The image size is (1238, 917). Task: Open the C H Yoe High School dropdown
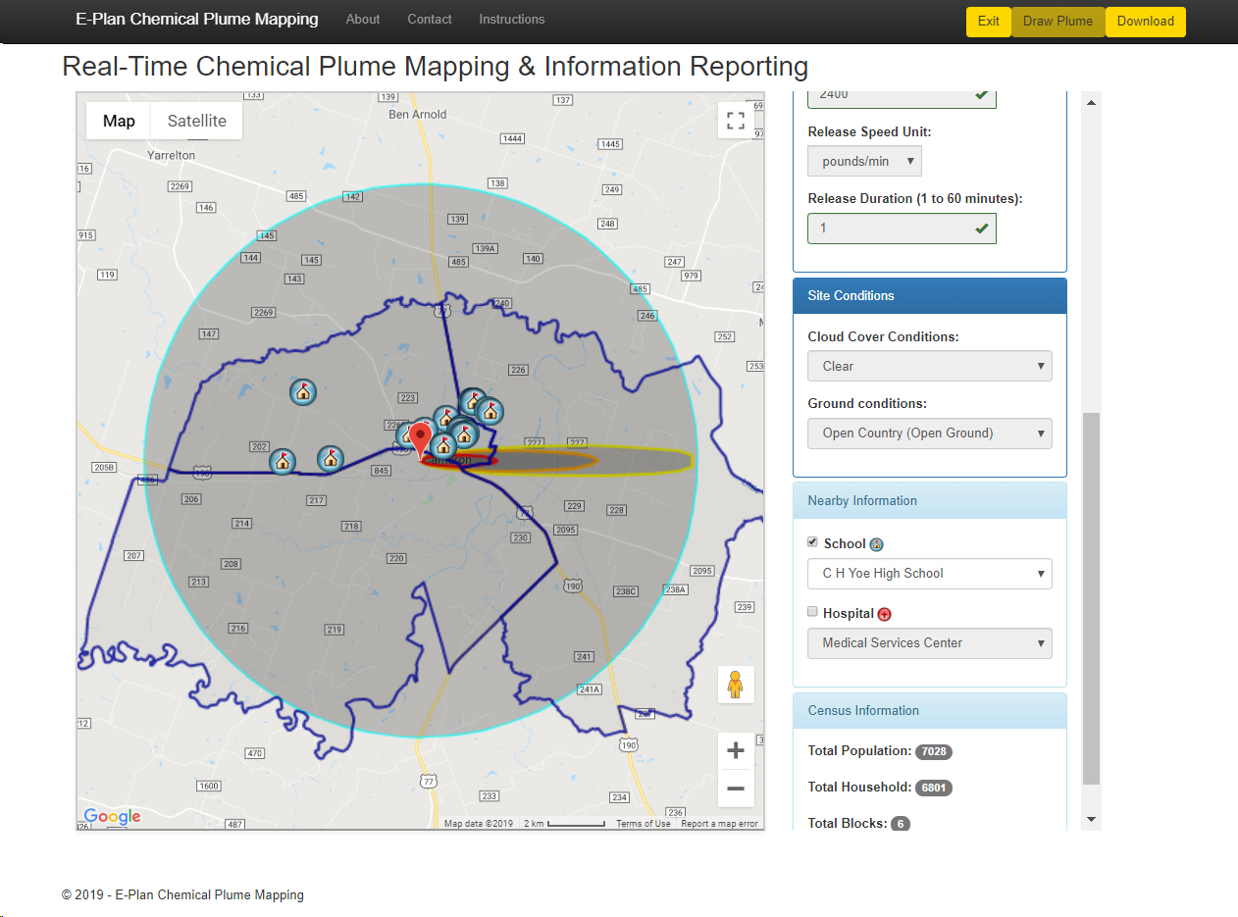coord(929,574)
